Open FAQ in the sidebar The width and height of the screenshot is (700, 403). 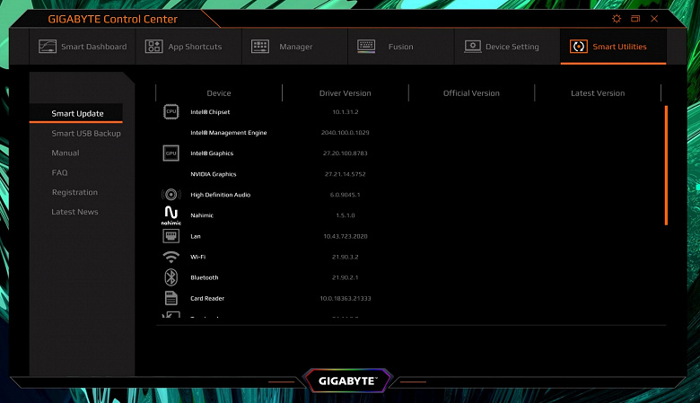[x=59, y=172]
